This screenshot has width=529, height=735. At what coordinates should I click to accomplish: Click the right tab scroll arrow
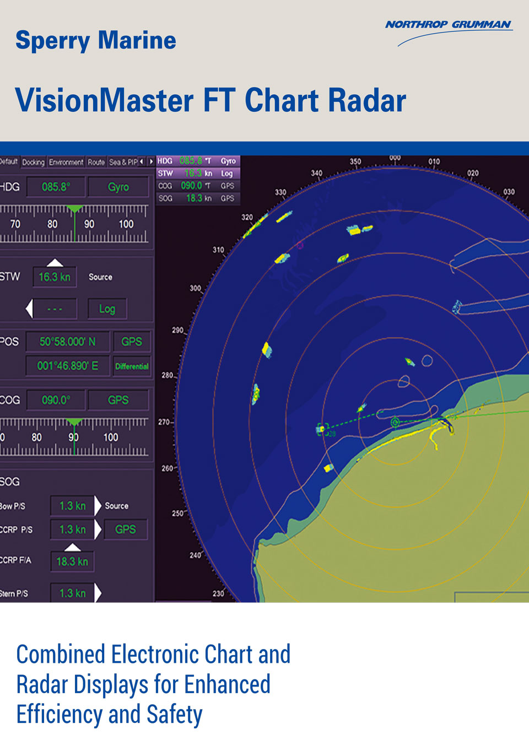pos(151,161)
